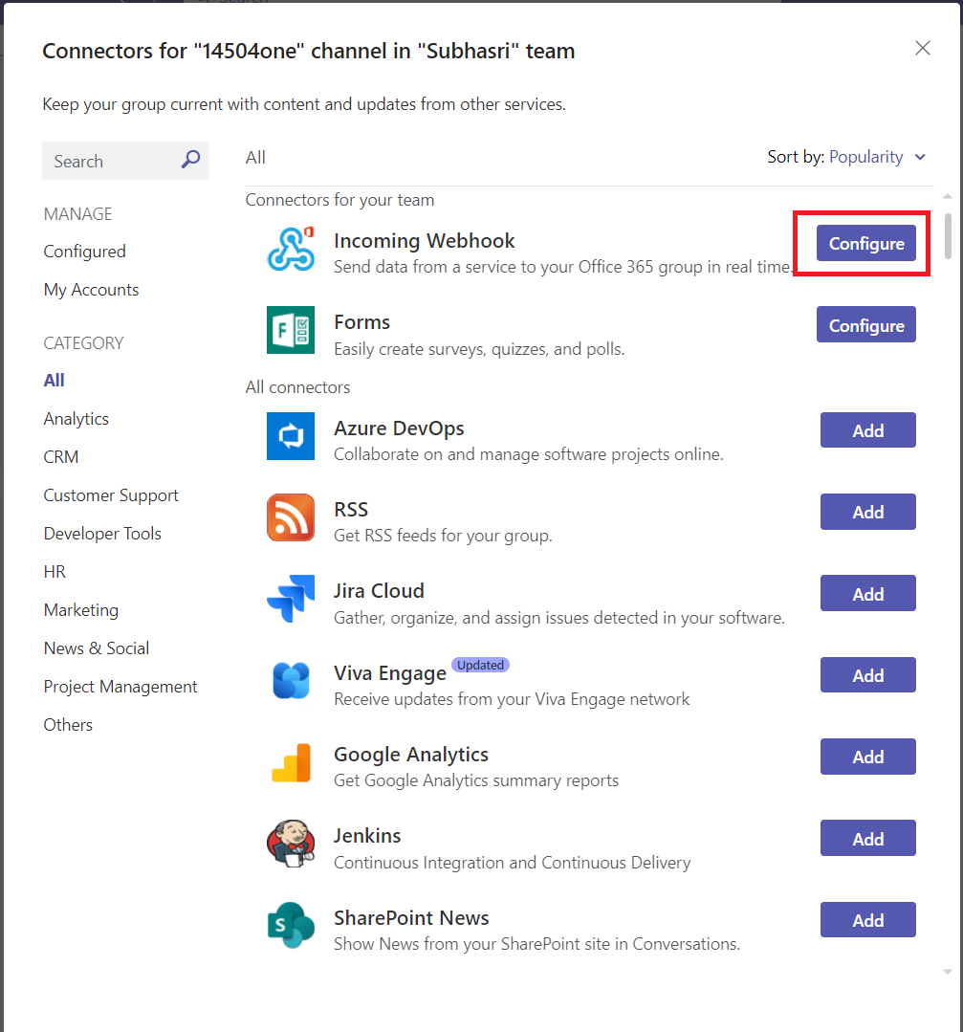This screenshot has width=963, height=1032.
Task: Click the Jira Cloud connector icon
Action: tap(291, 599)
